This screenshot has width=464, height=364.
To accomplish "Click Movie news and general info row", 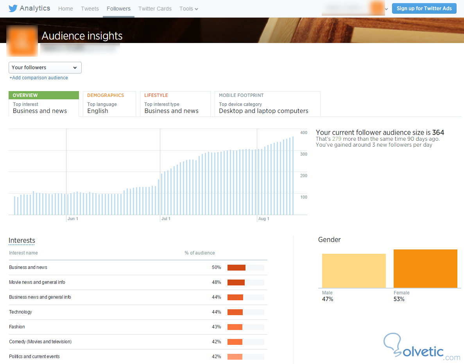I will pyautogui.click(x=138, y=282).
